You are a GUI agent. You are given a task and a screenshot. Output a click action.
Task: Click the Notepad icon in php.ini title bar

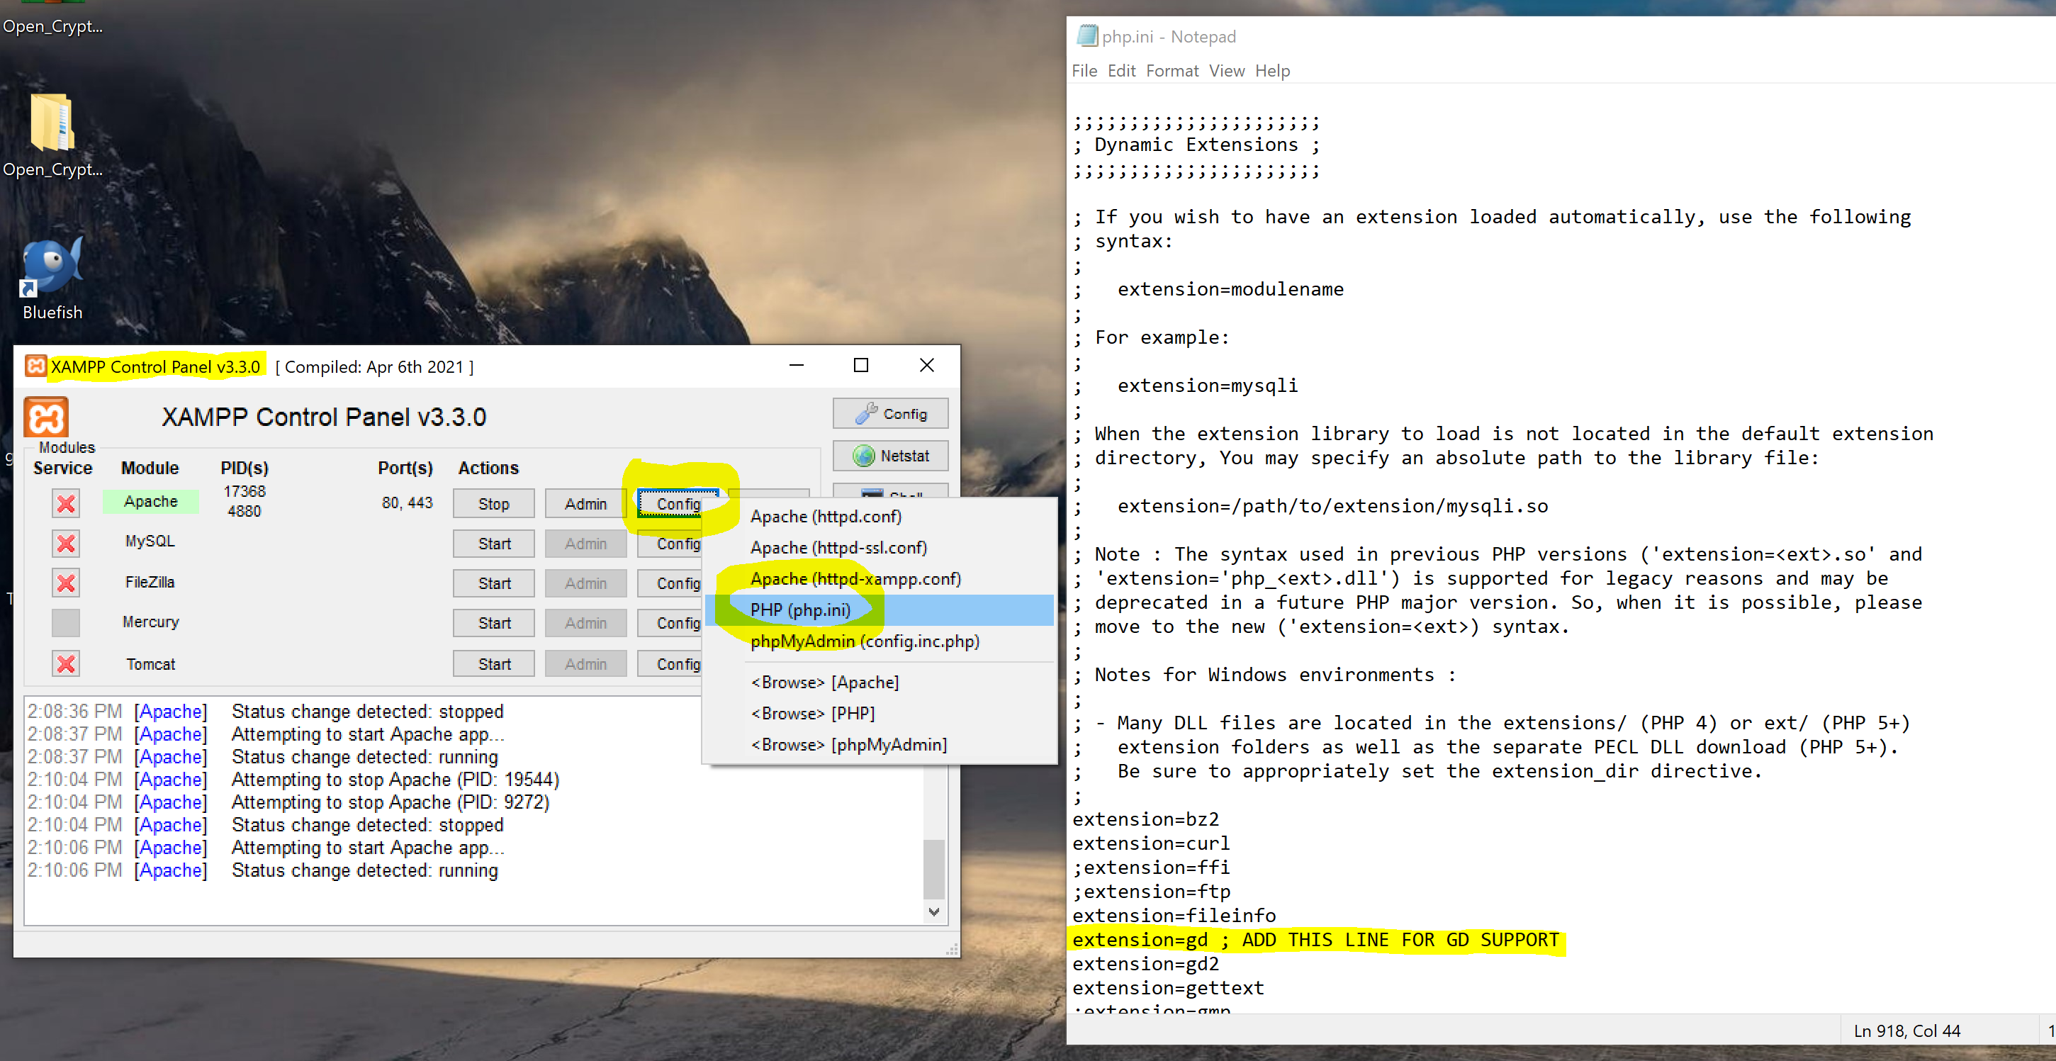tap(1086, 36)
